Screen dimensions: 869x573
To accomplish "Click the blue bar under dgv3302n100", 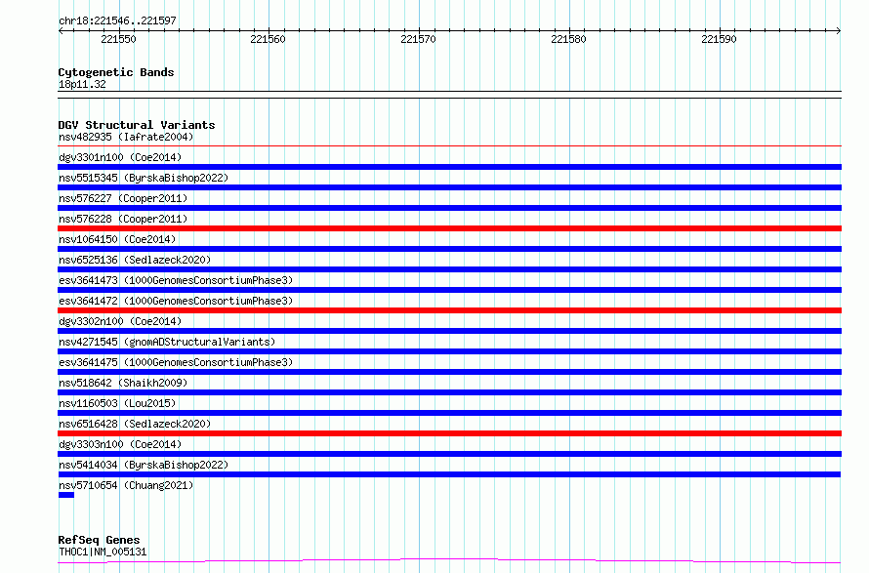I will [x=449, y=331].
